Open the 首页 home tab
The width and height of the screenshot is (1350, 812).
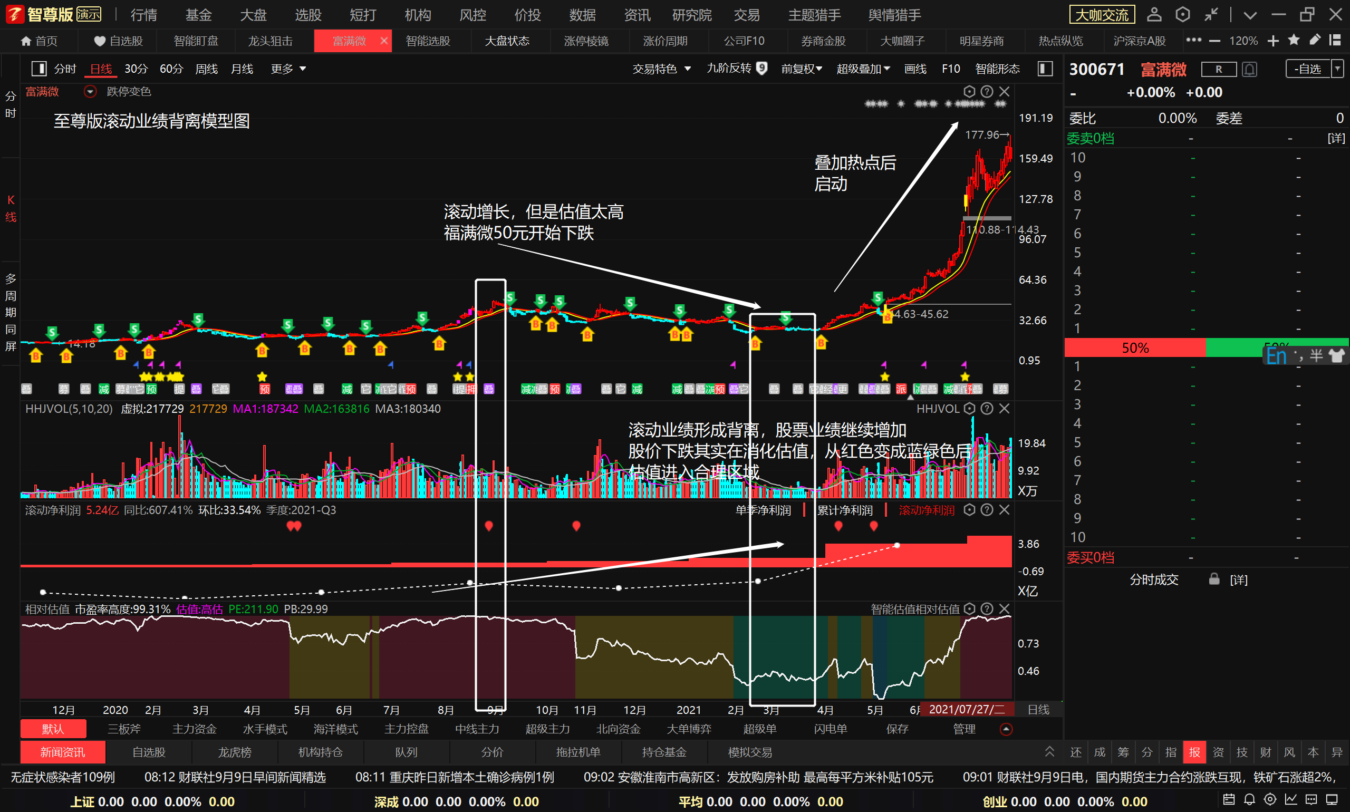(x=38, y=41)
